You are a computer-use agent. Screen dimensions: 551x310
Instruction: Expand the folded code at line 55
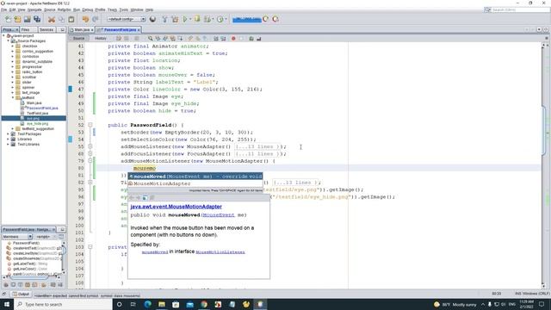click(x=90, y=146)
